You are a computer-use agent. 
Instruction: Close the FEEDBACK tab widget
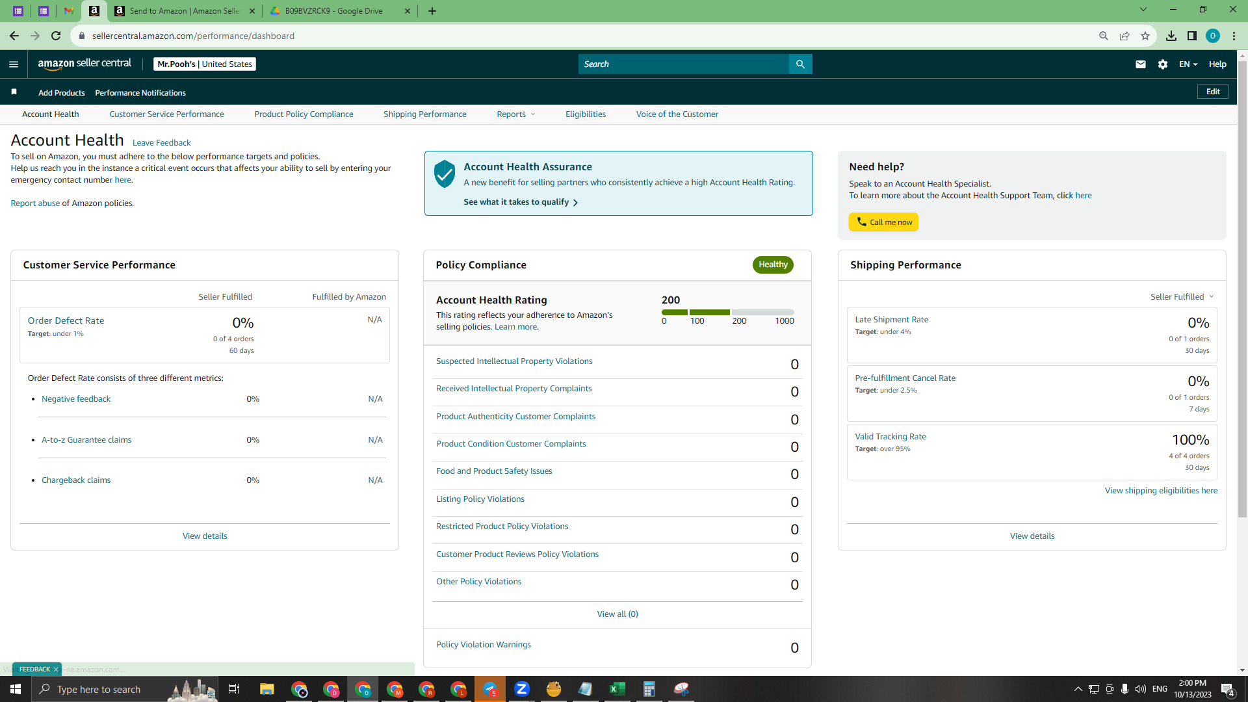pyautogui.click(x=56, y=669)
